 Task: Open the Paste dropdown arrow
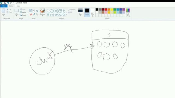pos(3,16)
